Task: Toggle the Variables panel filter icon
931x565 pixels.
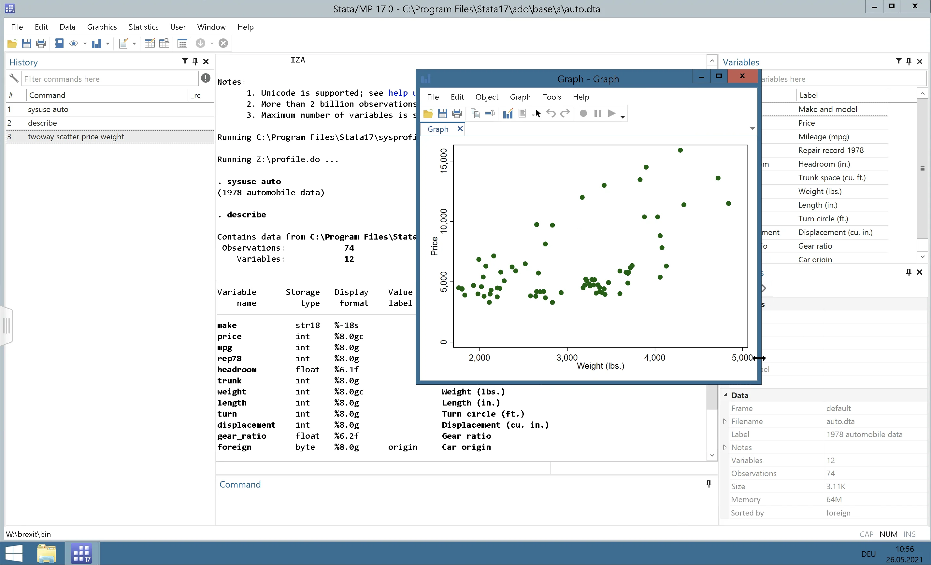Action: click(x=898, y=62)
